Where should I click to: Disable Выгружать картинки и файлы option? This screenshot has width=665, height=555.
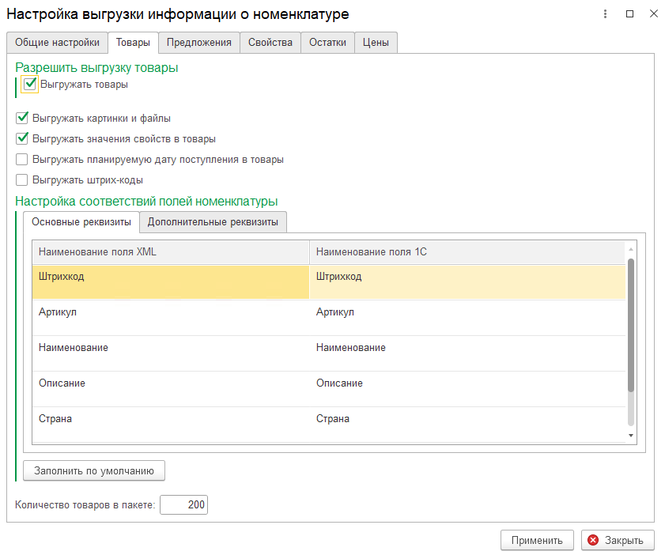click(22, 119)
